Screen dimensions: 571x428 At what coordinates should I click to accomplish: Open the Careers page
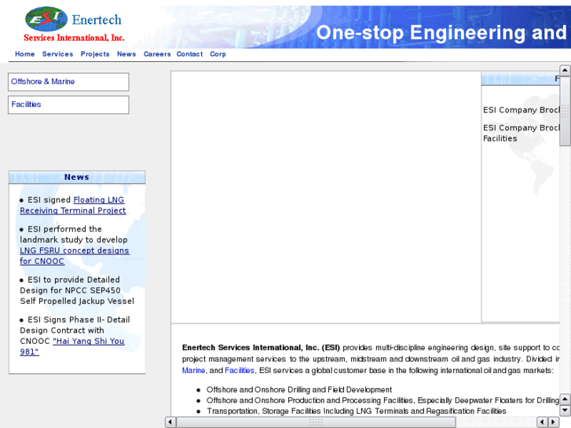point(157,54)
